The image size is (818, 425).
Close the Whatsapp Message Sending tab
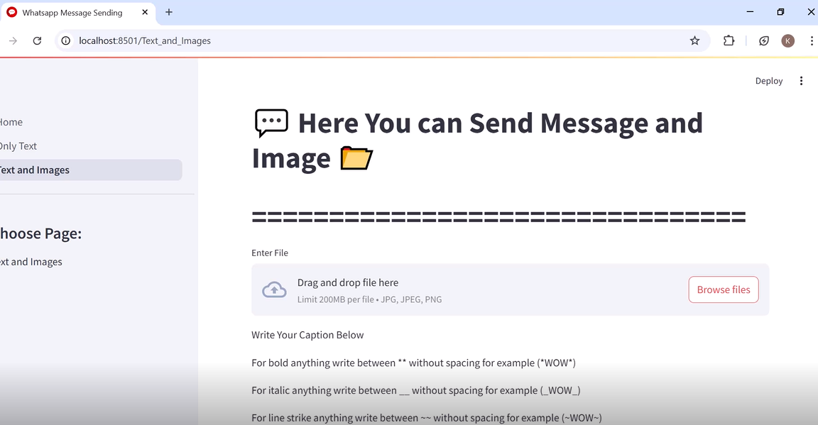(x=145, y=12)
